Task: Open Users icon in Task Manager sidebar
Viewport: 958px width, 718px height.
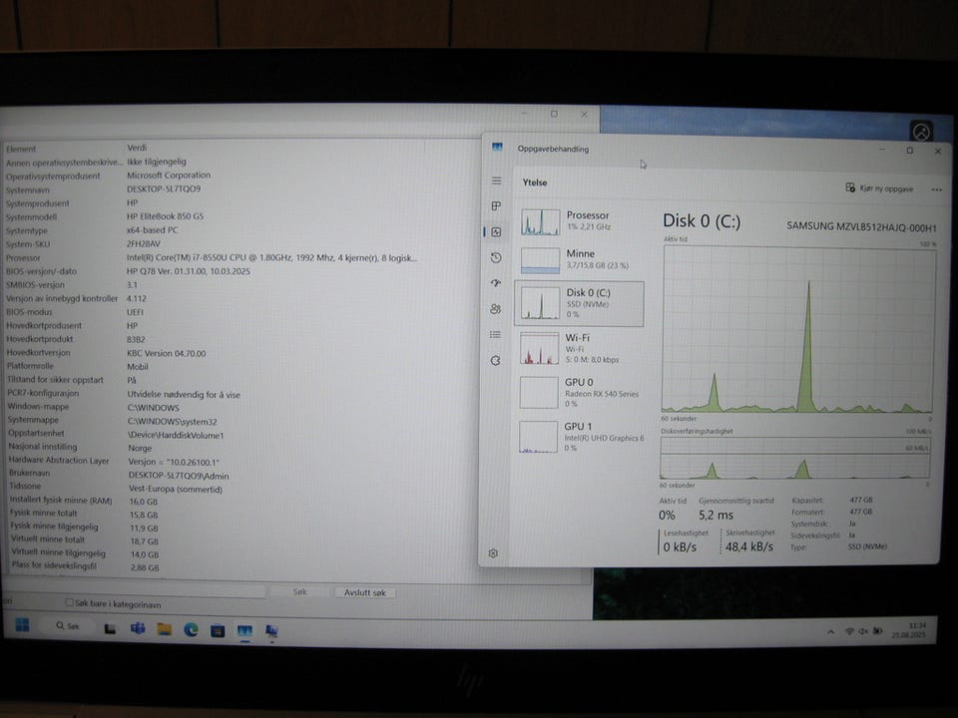Action: click(x=496, y=309)
